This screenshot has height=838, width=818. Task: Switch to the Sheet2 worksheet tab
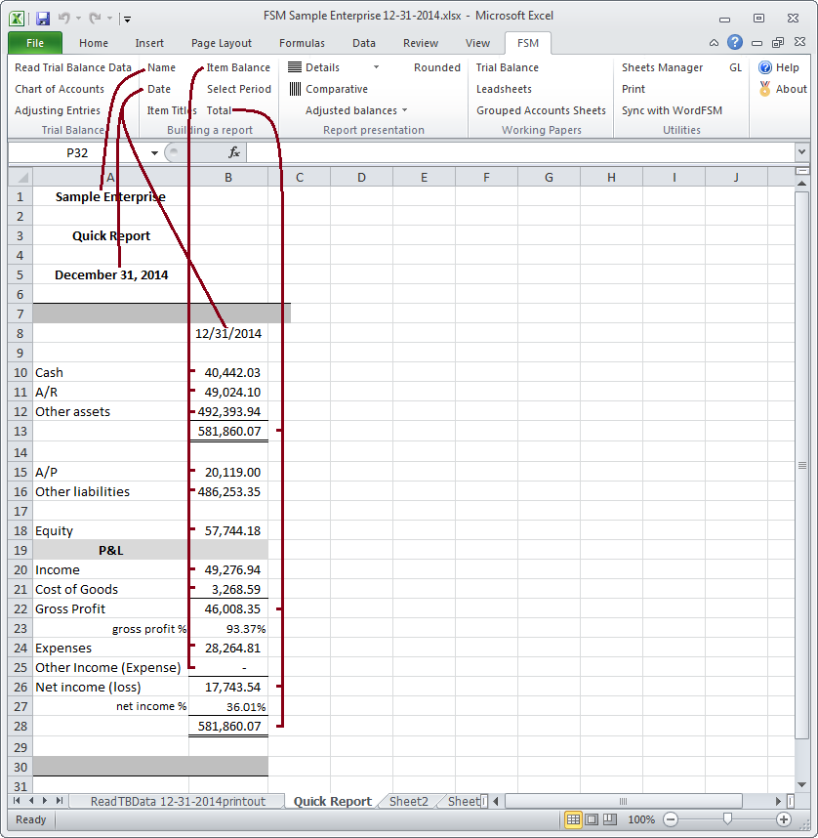(x=408, y=801)
